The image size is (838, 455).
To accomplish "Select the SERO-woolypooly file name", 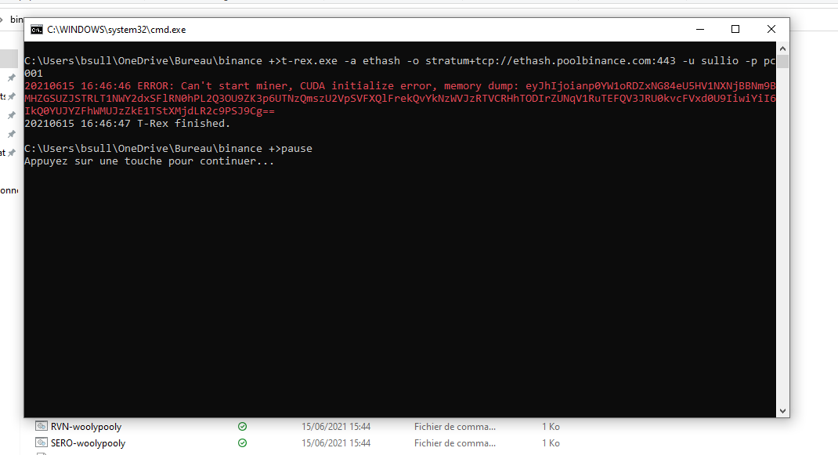I will tap(88, 443).
